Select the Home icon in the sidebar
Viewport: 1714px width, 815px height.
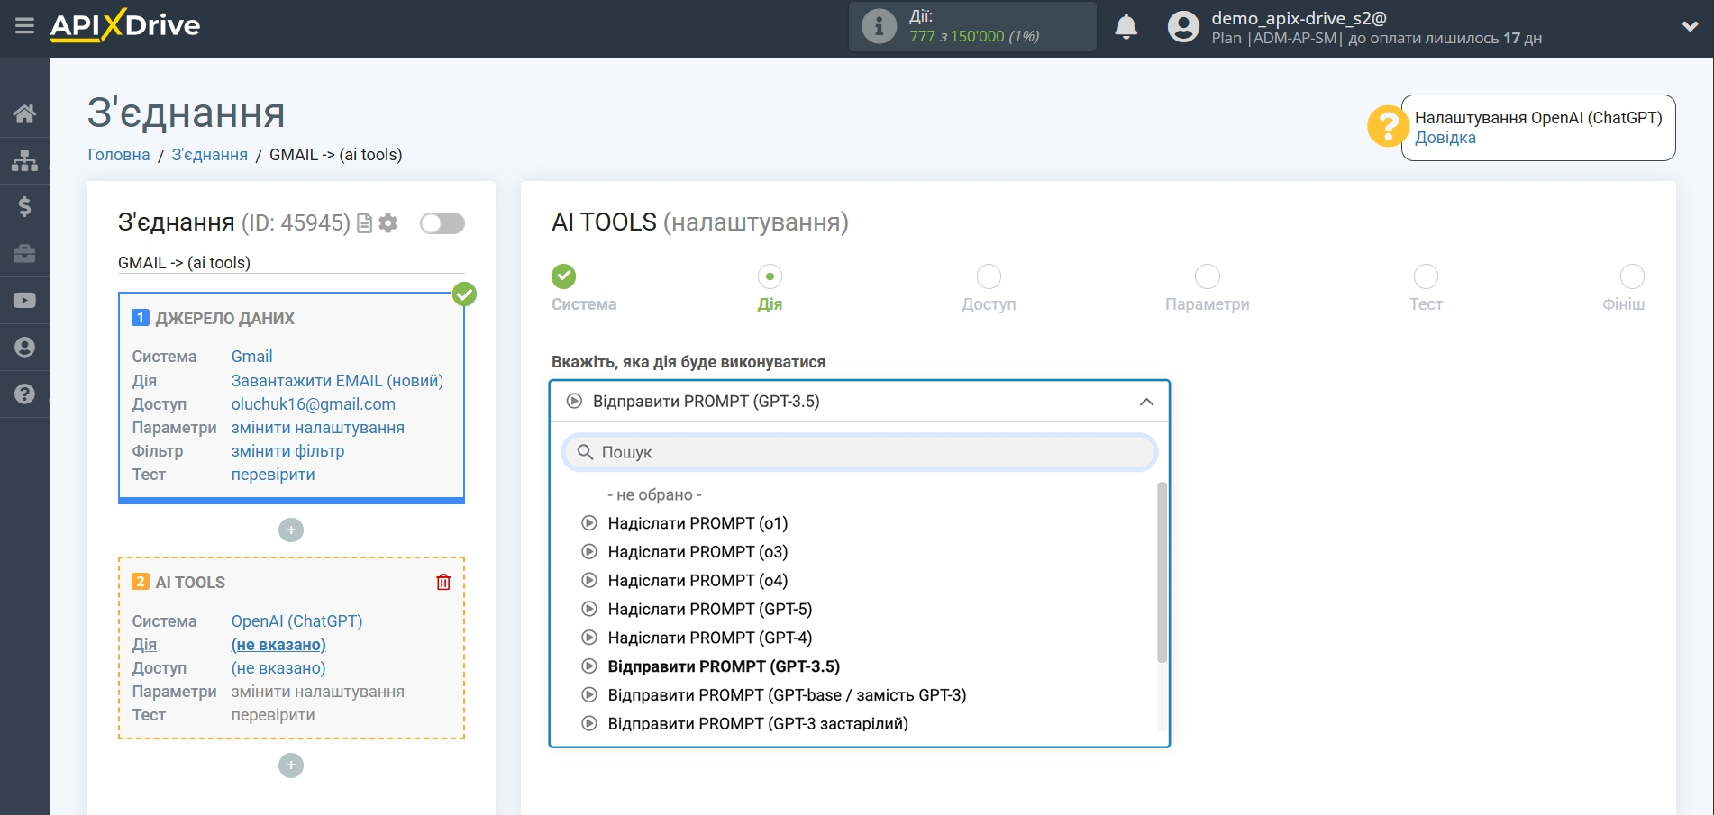[24, 112]
